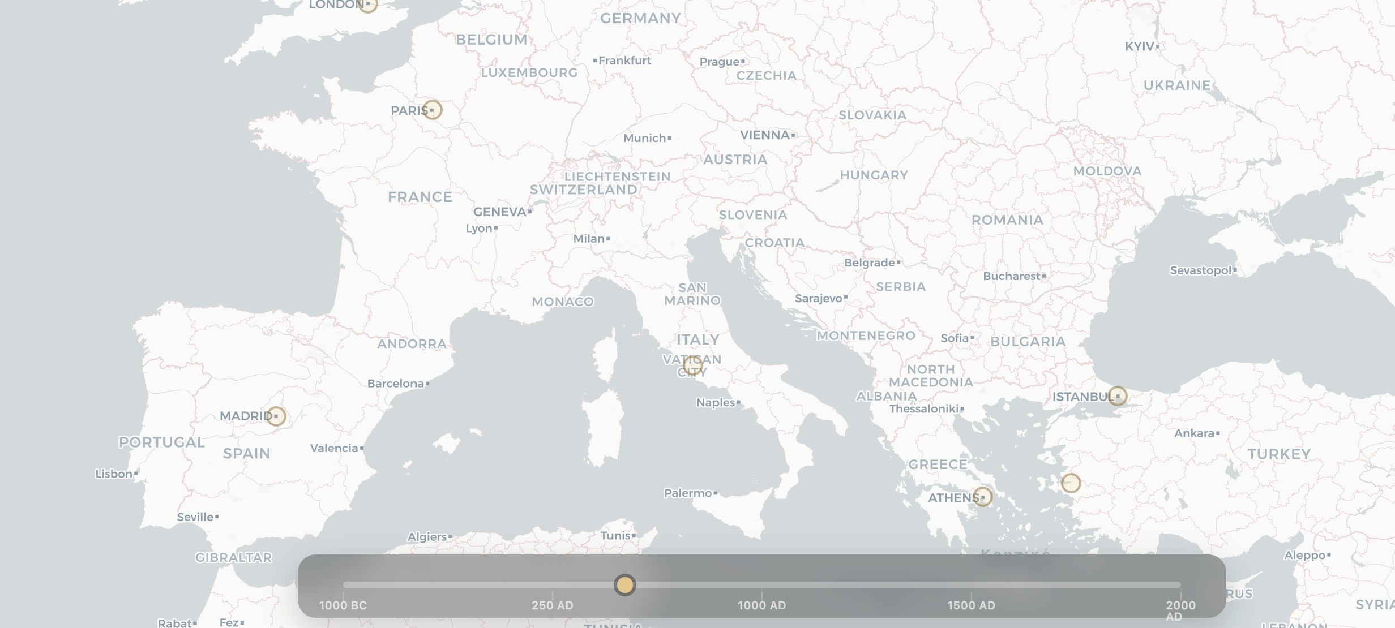Select the ITALY country label

point(696,339)
